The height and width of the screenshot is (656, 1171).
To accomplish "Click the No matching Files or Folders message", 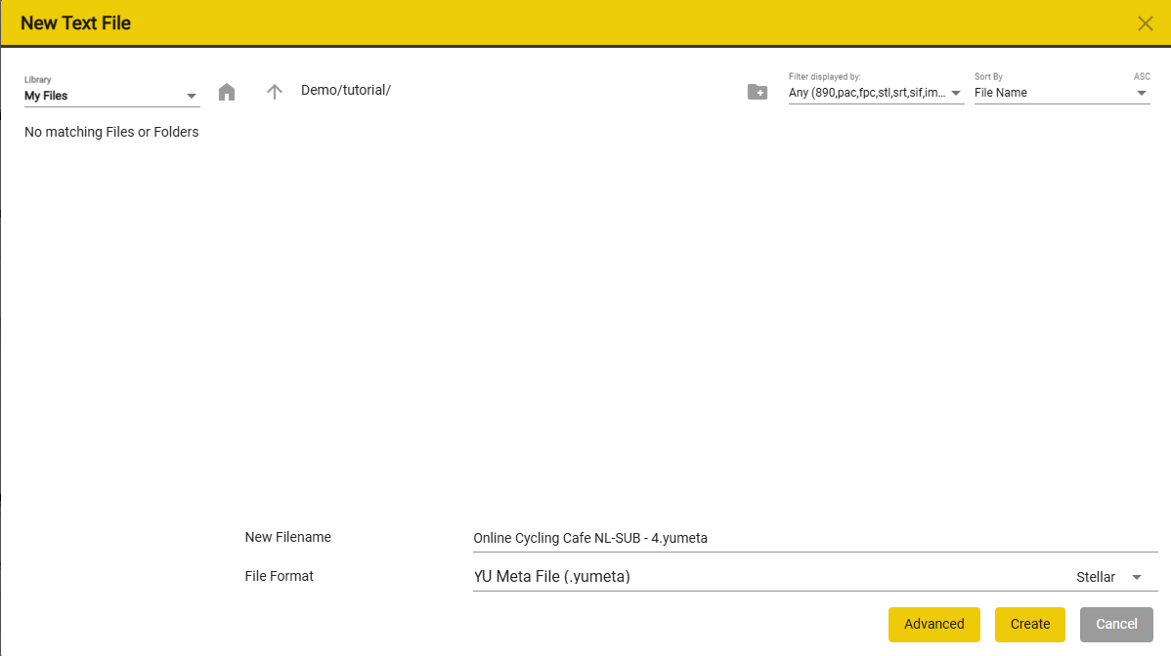I will 111,132.
